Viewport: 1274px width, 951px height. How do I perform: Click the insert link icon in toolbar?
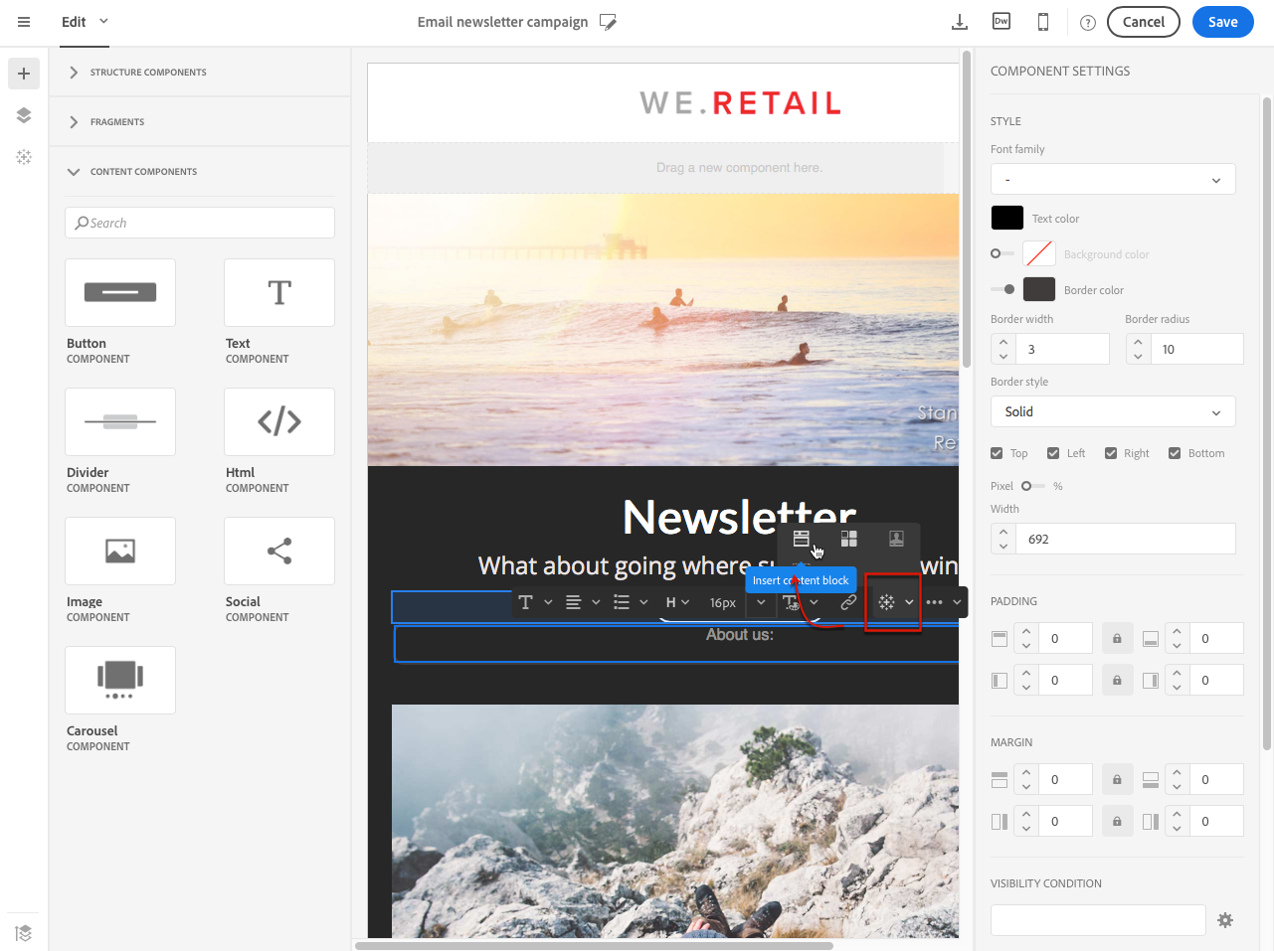[x=848, y=602]
